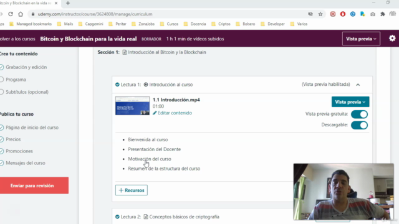Image resolution: width=399 pixels, height=224 pixels.
Task: Click the checkmark icon of Lectura 1
Action: tap(117, 85)
